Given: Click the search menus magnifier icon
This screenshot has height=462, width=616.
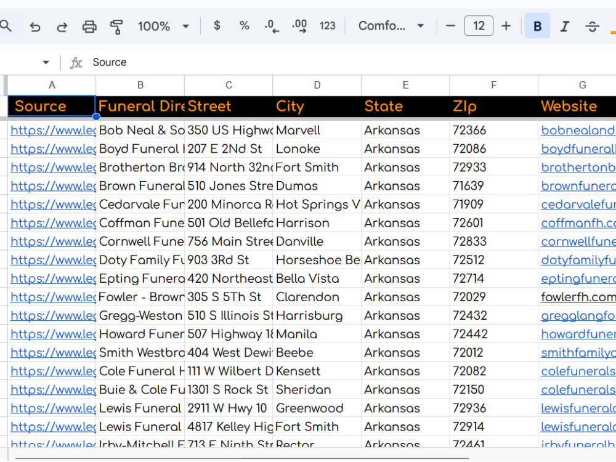Looking at the screenshot, I should (x=6, y=26).
